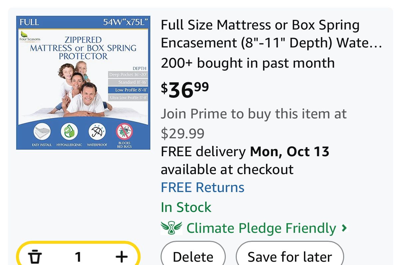Click the Climate Pledge Friendly winged hourglass icon
The height and width of the screenshot is (265, 401).
coord(171,228)
